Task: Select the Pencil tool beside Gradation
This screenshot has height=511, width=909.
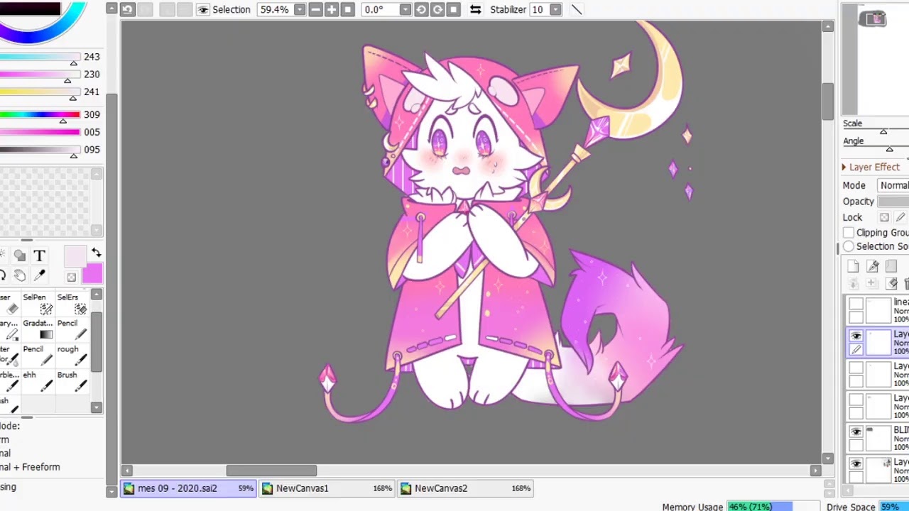Action: (x=72, y=329)
